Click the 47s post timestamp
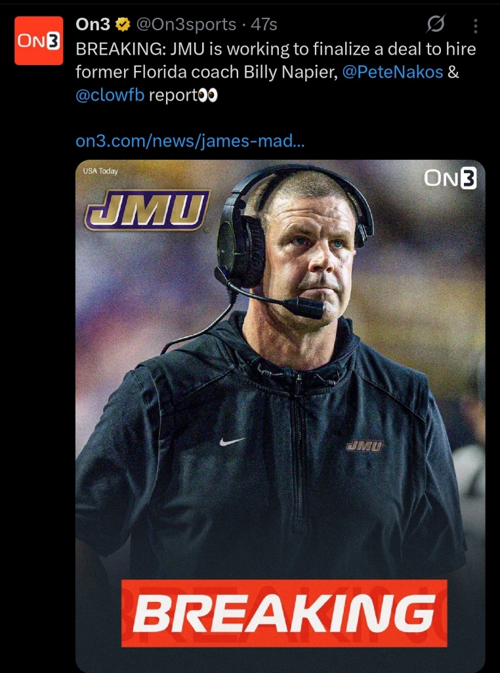The height and width of the screenshot is (673, 500). pyautogui.click(x=264, y=25)
